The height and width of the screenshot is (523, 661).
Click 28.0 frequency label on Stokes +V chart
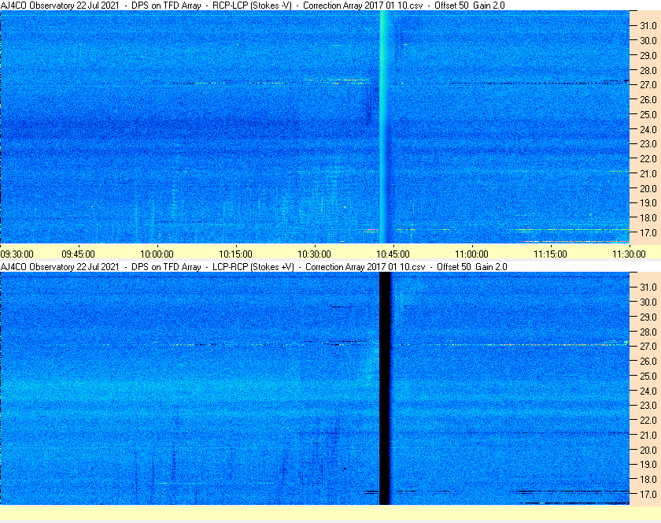pos(648,332)
